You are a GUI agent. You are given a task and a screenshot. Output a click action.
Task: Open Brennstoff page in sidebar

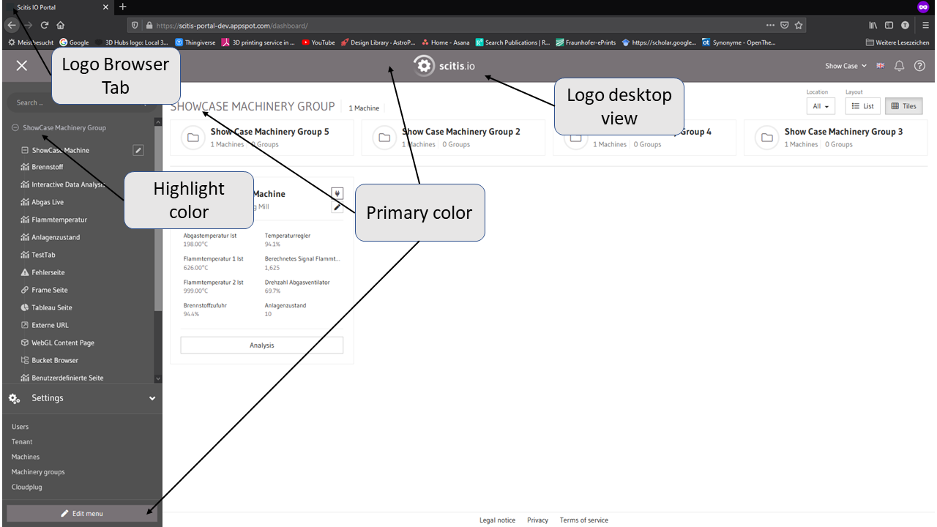47,167
